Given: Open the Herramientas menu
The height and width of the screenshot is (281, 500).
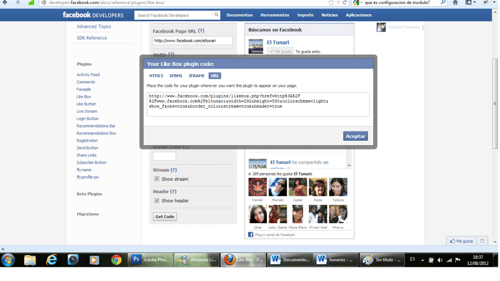Looking at the screenshot, I should [275, 15].
